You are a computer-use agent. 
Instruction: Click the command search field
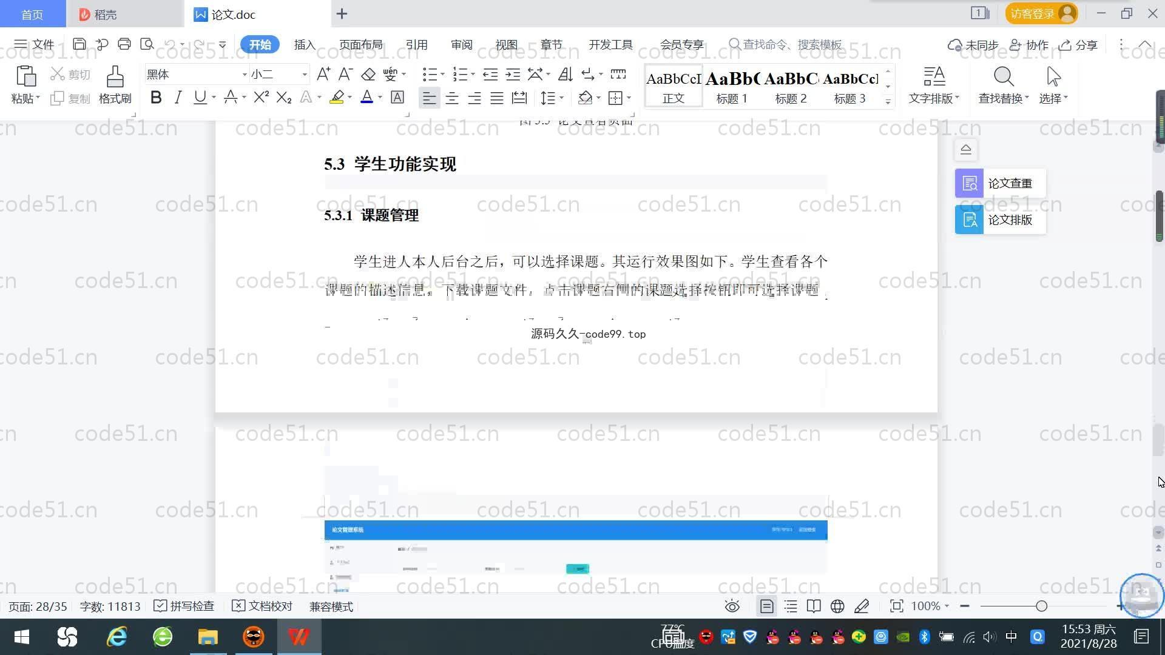click(785, 45)
